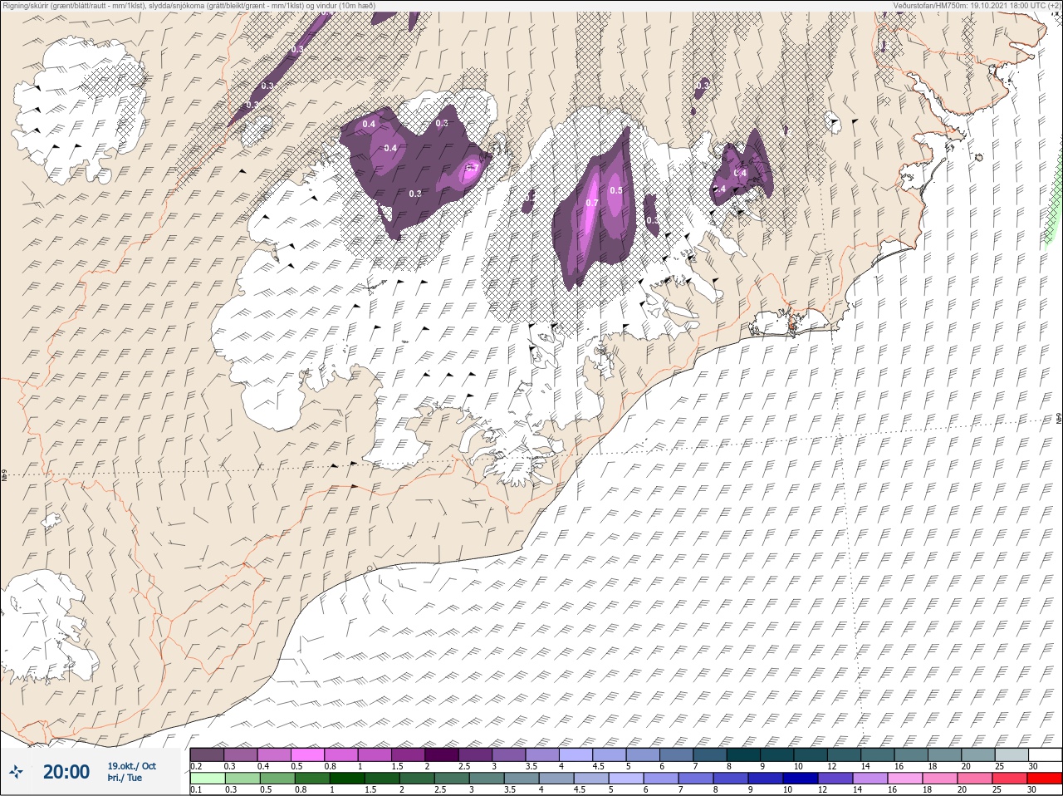Click the Veðurstofan star logo icon

pyautogui.click(x=16, y=772)
